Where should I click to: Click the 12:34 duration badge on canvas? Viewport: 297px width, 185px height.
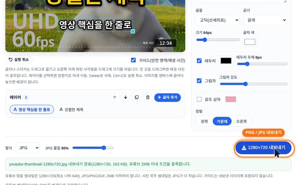point(166,43)
